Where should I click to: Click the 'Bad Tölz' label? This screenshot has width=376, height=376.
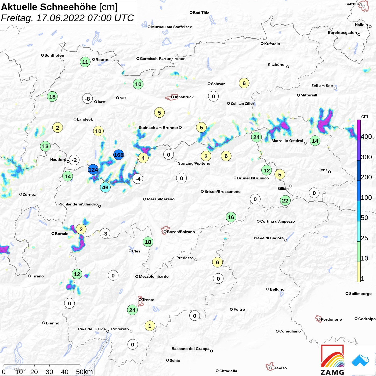[201, 13]
